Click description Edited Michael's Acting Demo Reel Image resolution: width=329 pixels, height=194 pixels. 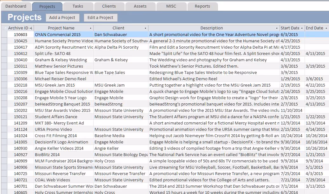pos(214,79)
